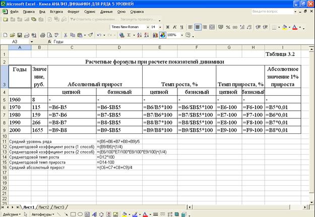Open the Help question mark icon
This screenshot has width=315, height=217.
(188, 35)
